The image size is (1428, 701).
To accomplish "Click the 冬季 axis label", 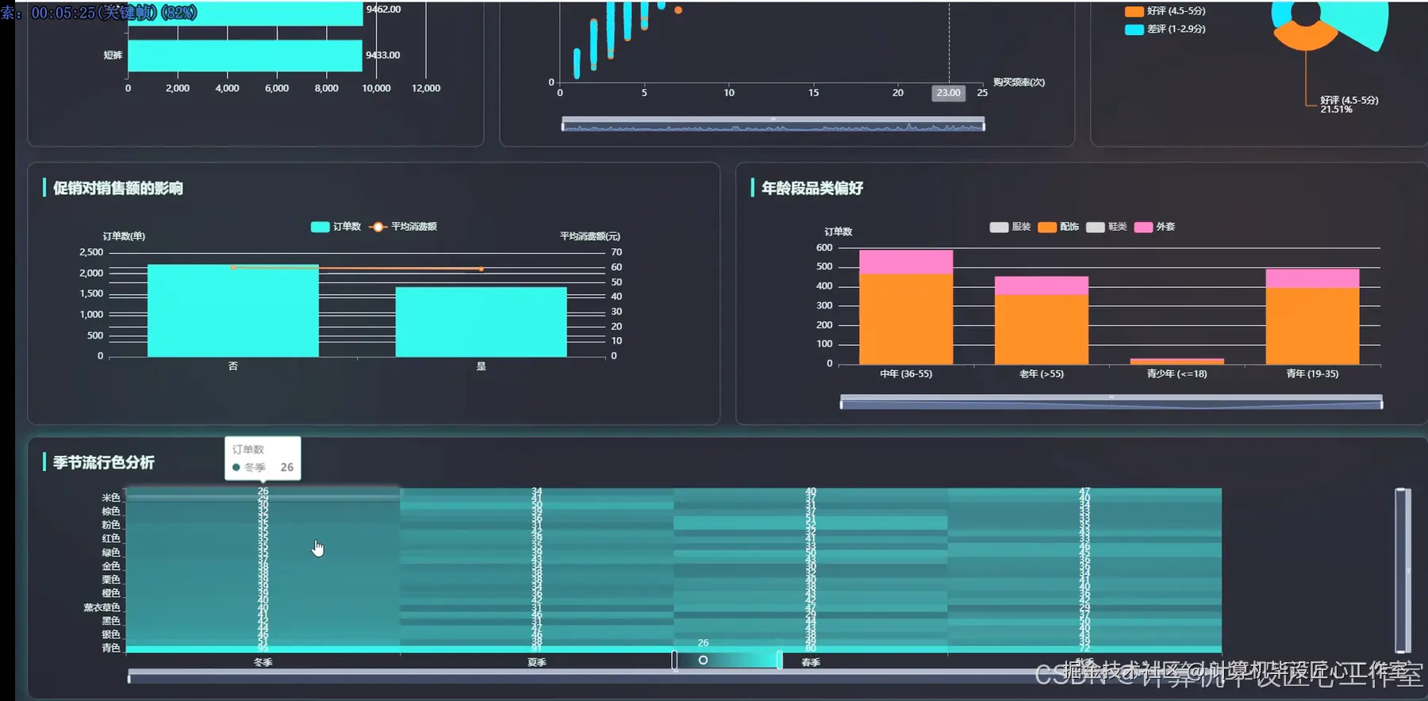I will 263,662.
